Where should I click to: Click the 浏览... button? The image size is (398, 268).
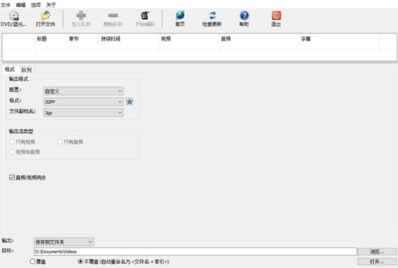coord(377,252)
